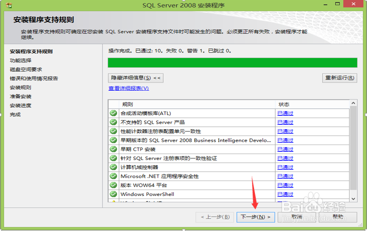Viewport: 367px width, 231px height.
Task: Click the green check icon for 计算机域控制器
Action: pyautogui.click(x=114, y=167)
